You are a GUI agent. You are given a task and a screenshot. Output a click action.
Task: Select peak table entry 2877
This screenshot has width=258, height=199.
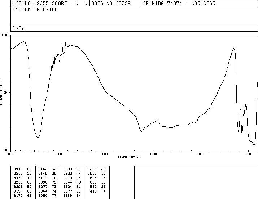tap(67, 191)
